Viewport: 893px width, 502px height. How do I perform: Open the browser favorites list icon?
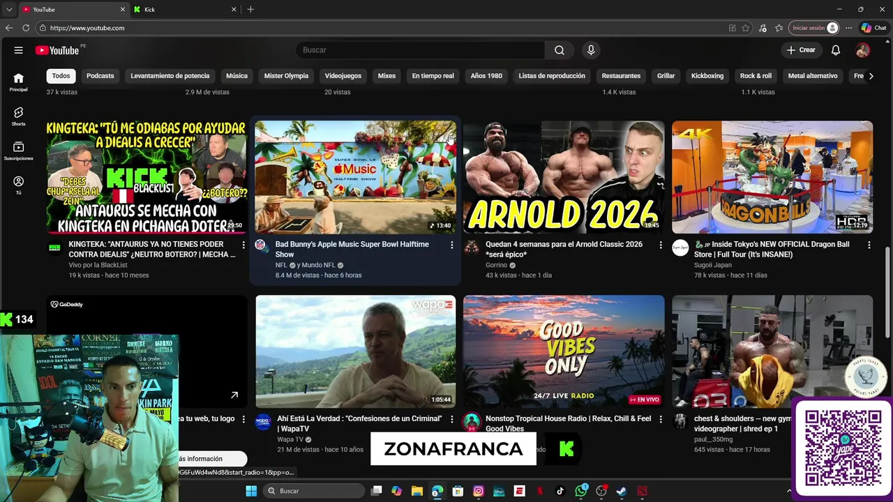pyautogui.click(x=779, y=28)
